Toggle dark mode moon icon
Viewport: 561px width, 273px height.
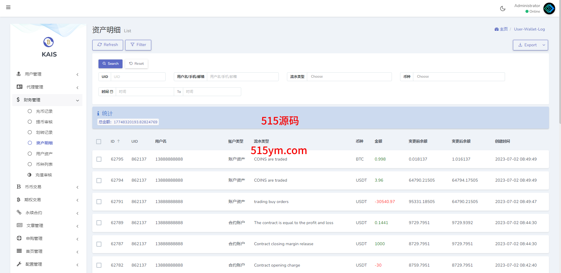pos(503,8)
